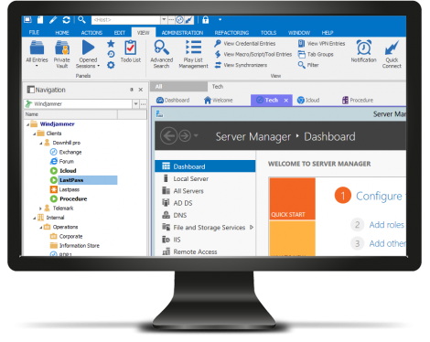Open Advanced Search in the ribbon

click(x=161, y=48)
